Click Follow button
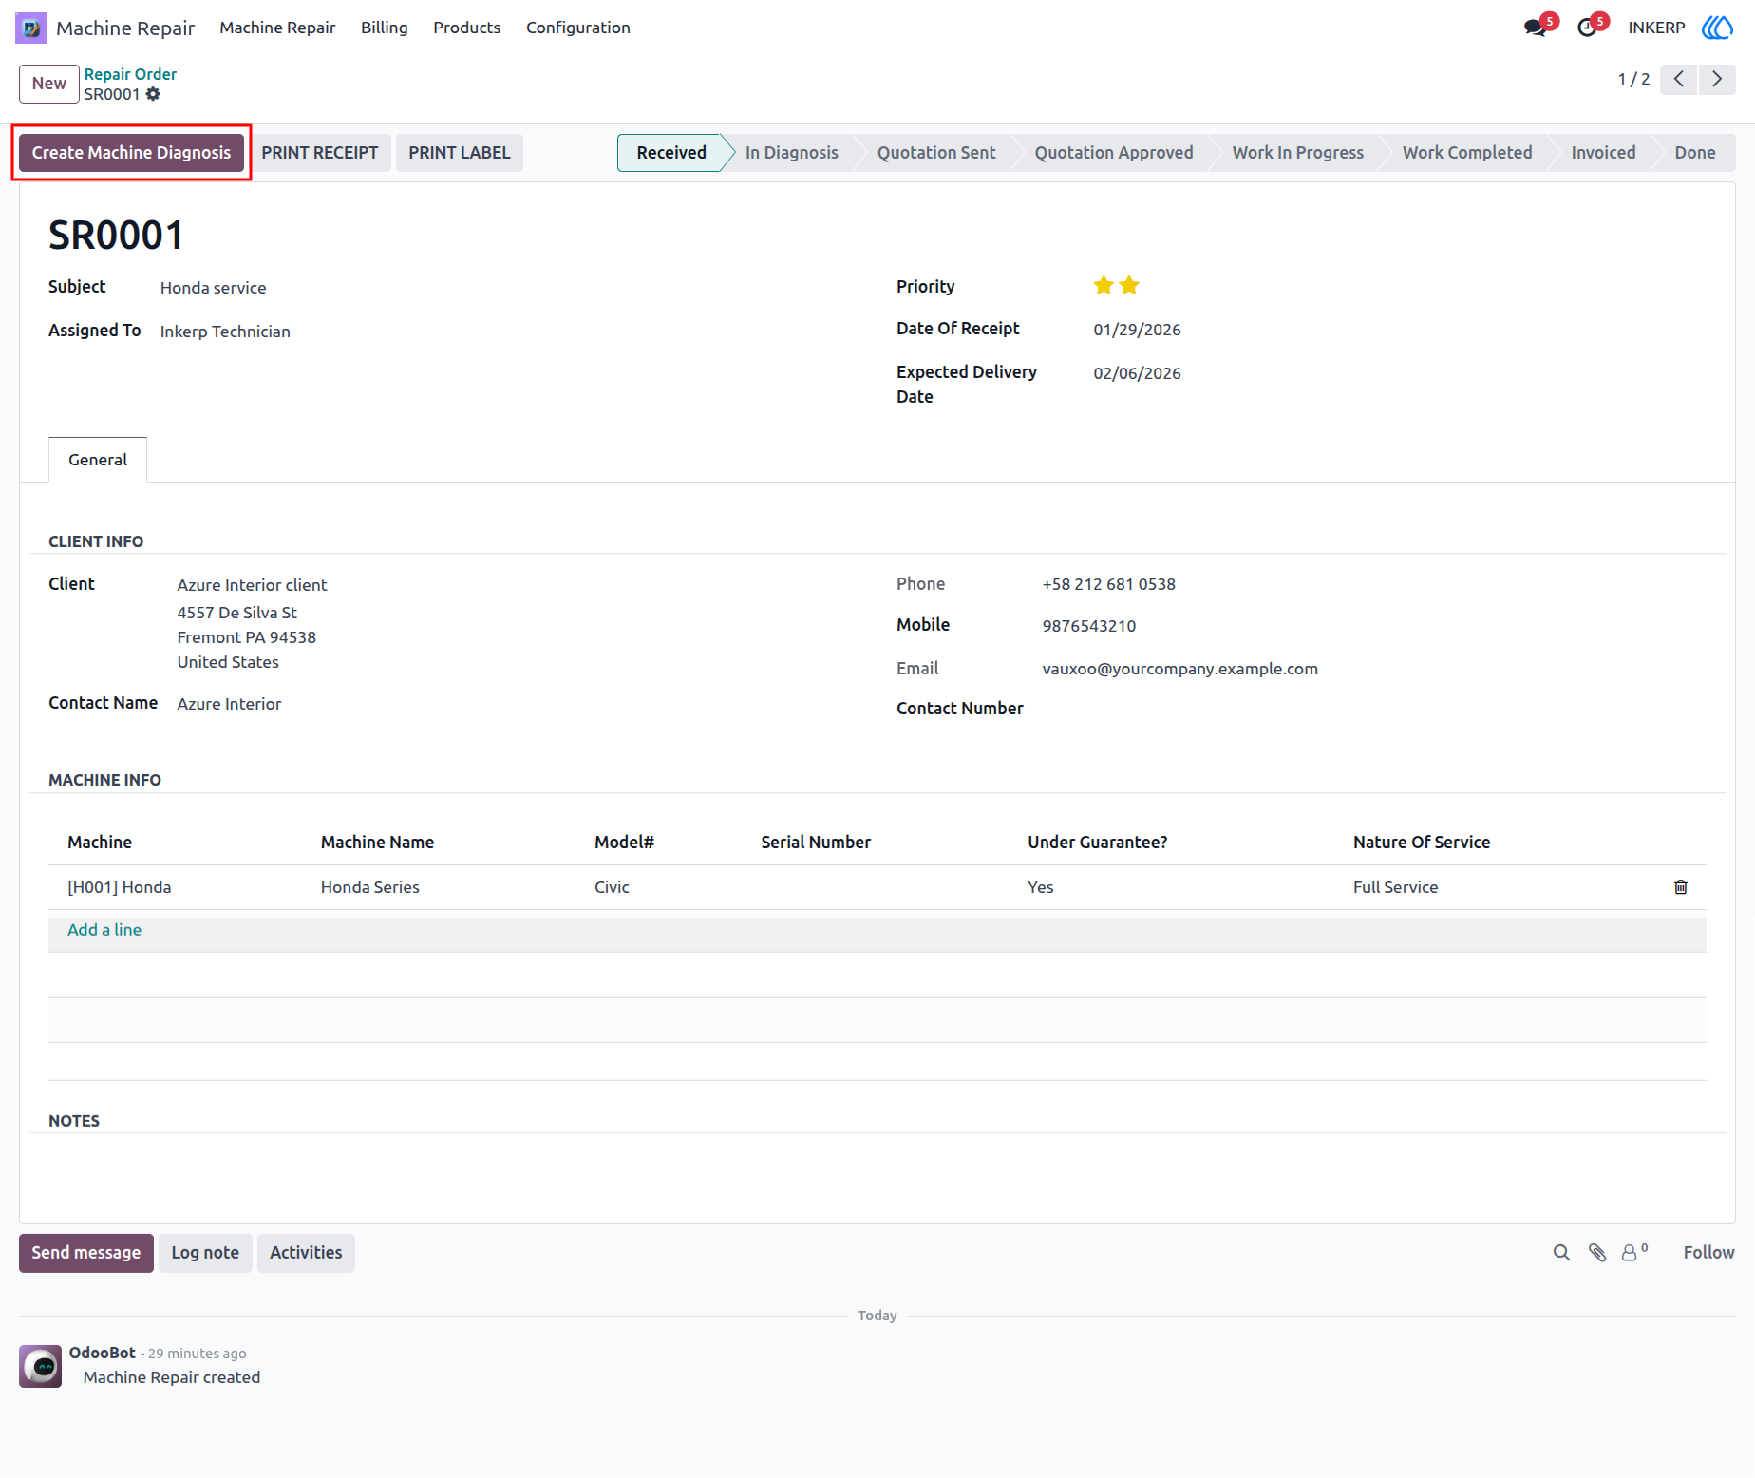 [1708, 1253]
